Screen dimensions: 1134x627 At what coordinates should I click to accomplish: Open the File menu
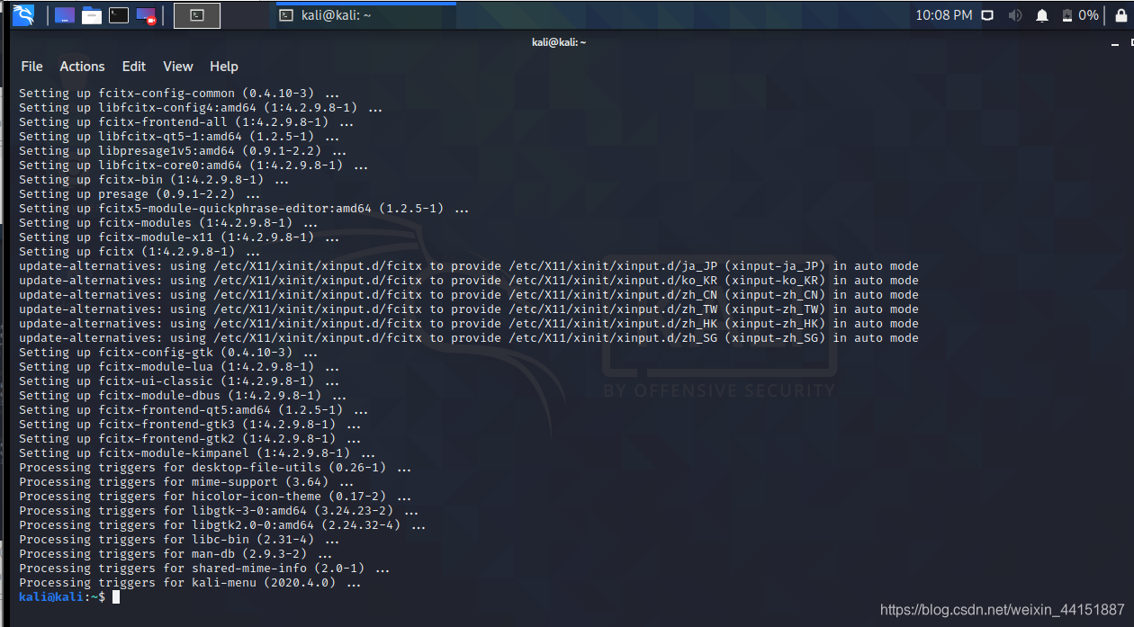point(31,67)
